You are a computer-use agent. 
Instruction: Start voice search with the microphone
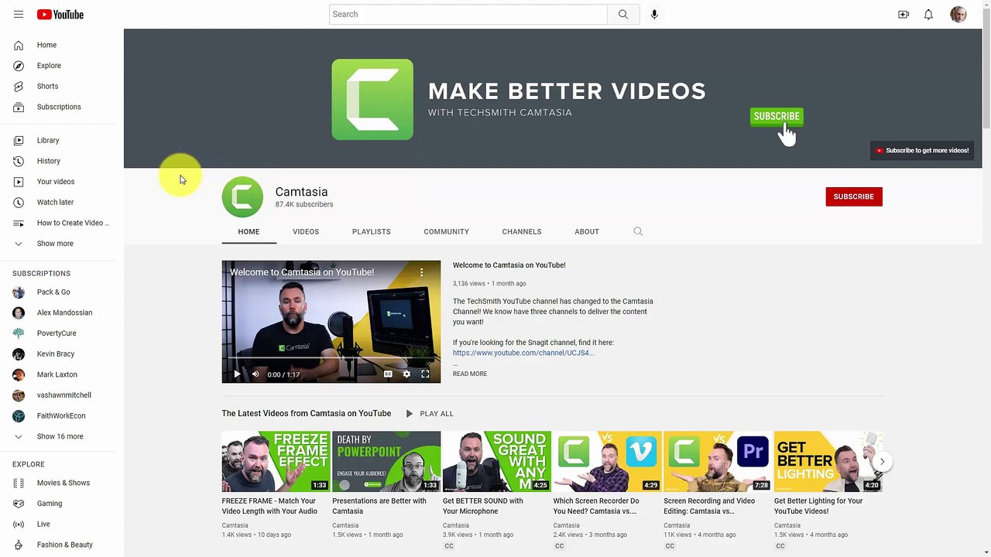click(x=654, y=14)
